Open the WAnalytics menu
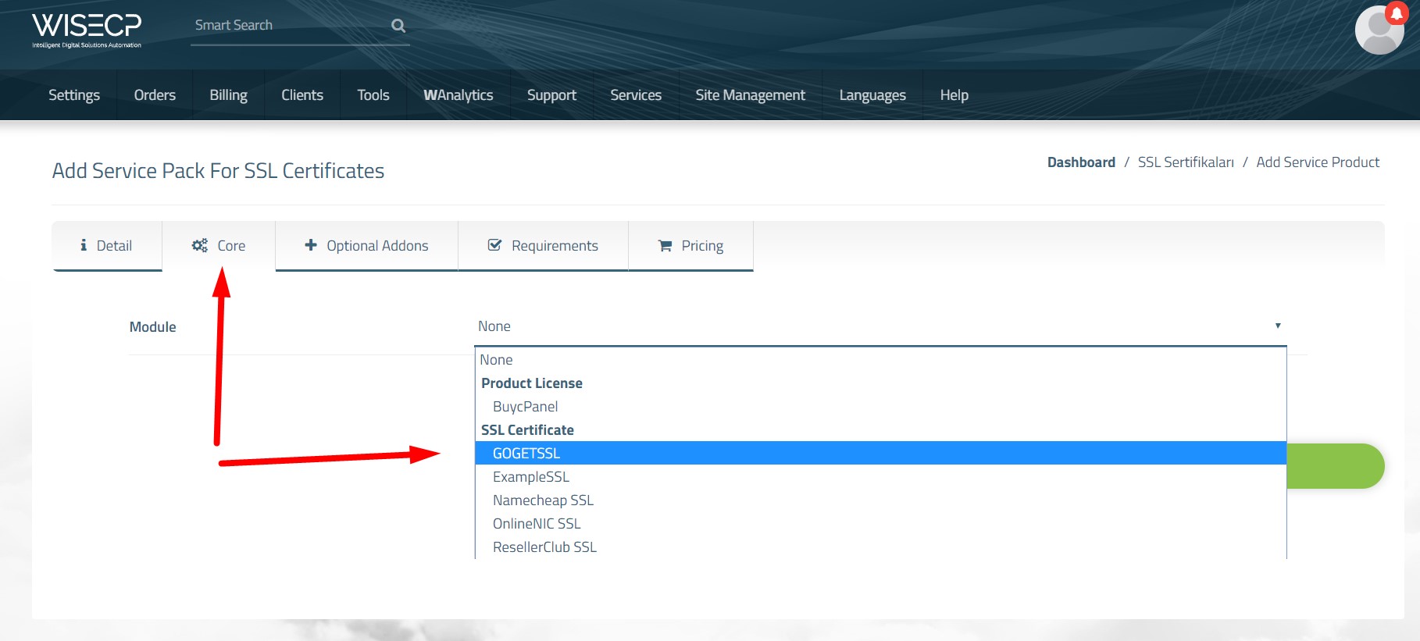 click(458, 95)
